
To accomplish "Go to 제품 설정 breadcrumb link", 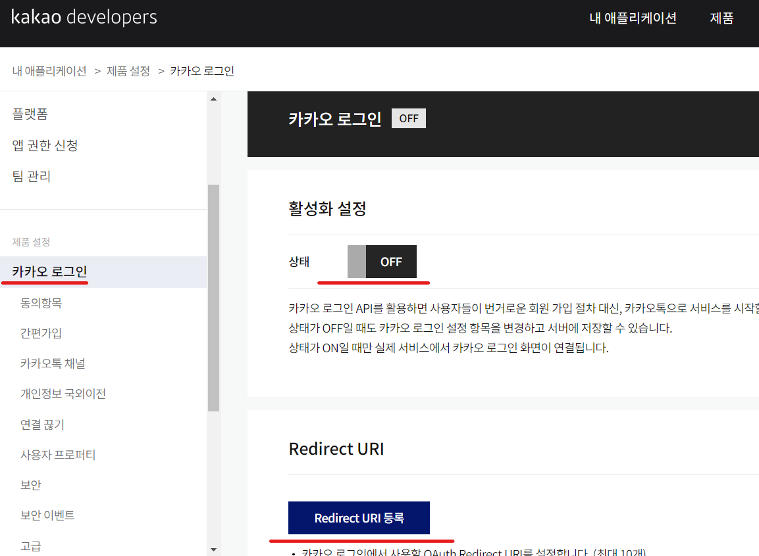I will [128, 71].
